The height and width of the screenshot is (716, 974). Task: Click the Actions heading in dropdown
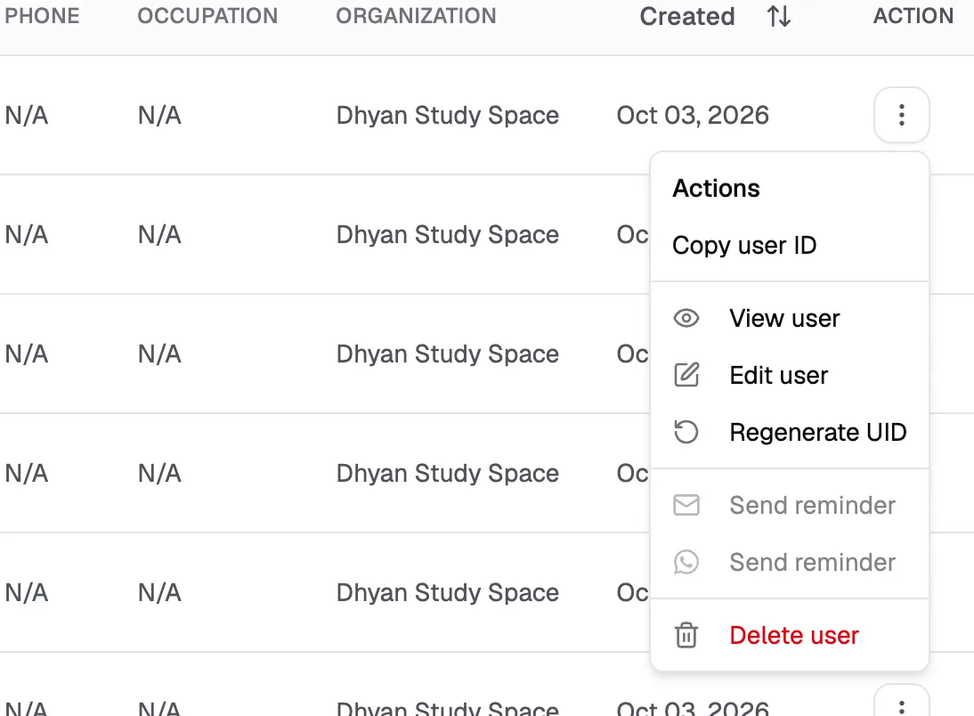716,188
